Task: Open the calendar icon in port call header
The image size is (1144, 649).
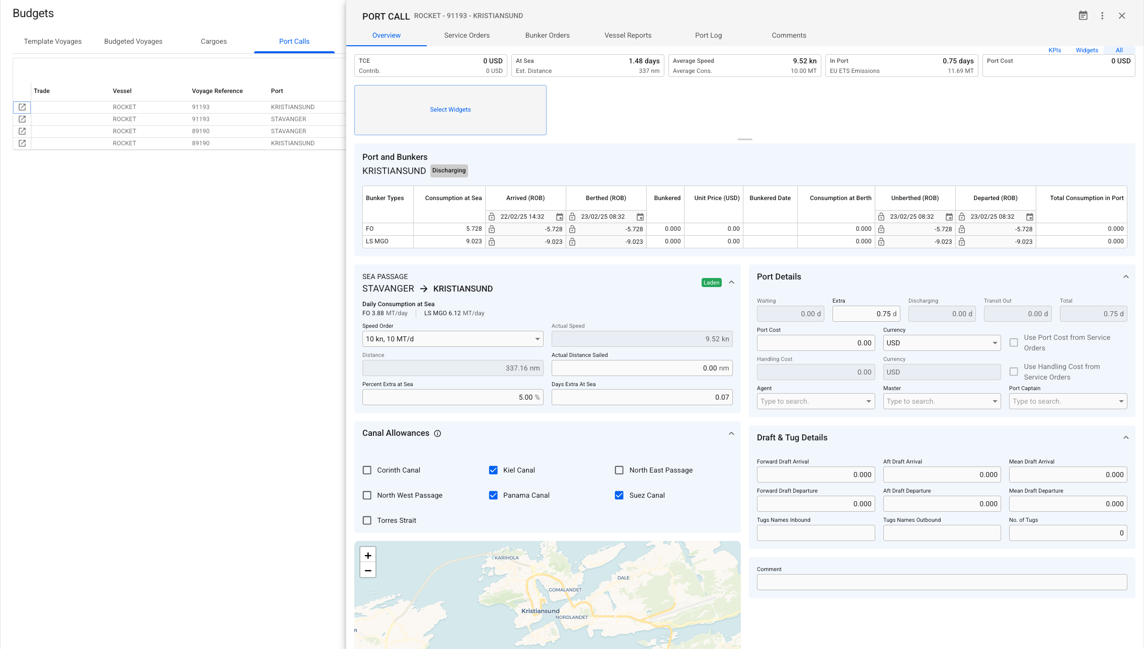Action: [x=1083, y=16]
